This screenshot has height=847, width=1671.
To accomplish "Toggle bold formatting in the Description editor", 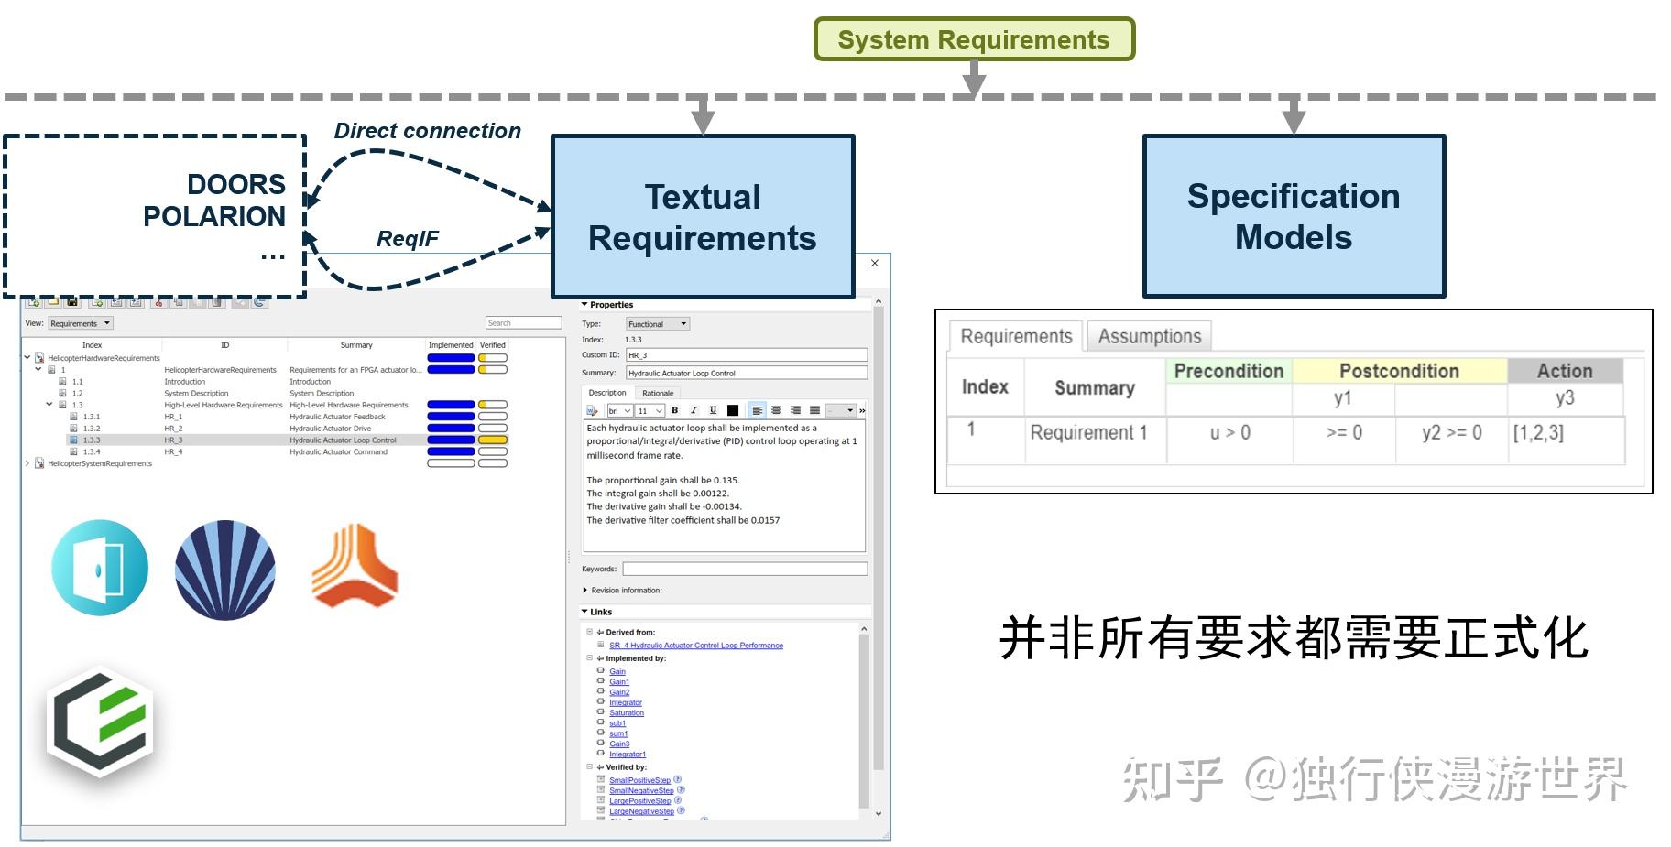I will pos(675,410).
